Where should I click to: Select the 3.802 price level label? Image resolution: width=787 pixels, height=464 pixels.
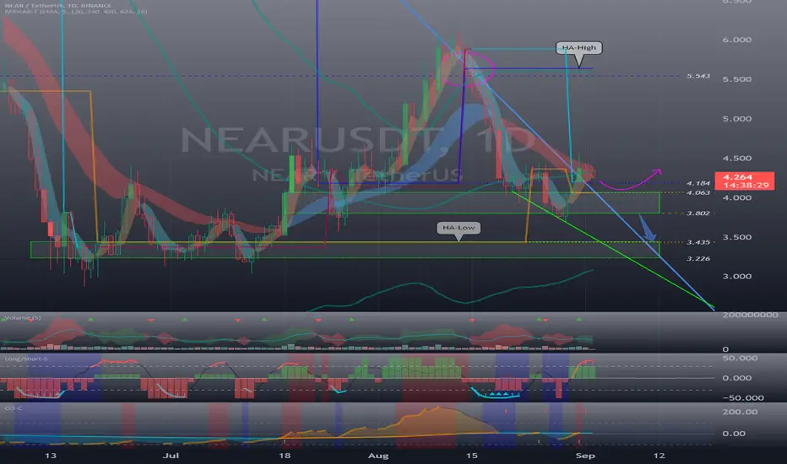[698, 213]
